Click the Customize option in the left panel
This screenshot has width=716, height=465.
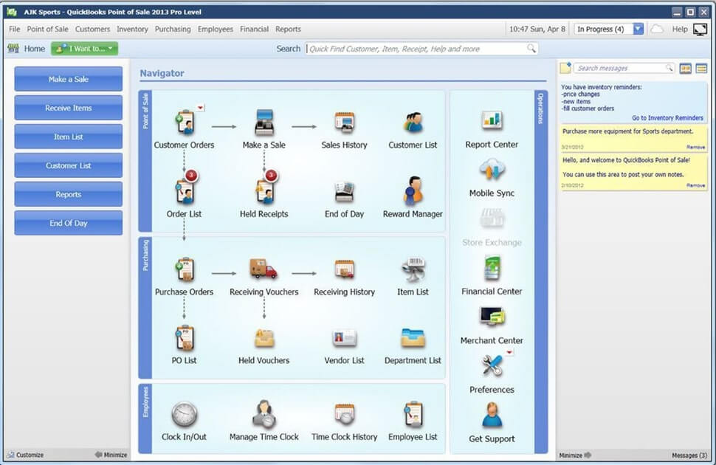click(x=26, y=455)
